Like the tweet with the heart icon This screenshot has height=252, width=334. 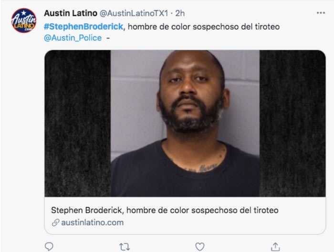click(x=200, y=247)
